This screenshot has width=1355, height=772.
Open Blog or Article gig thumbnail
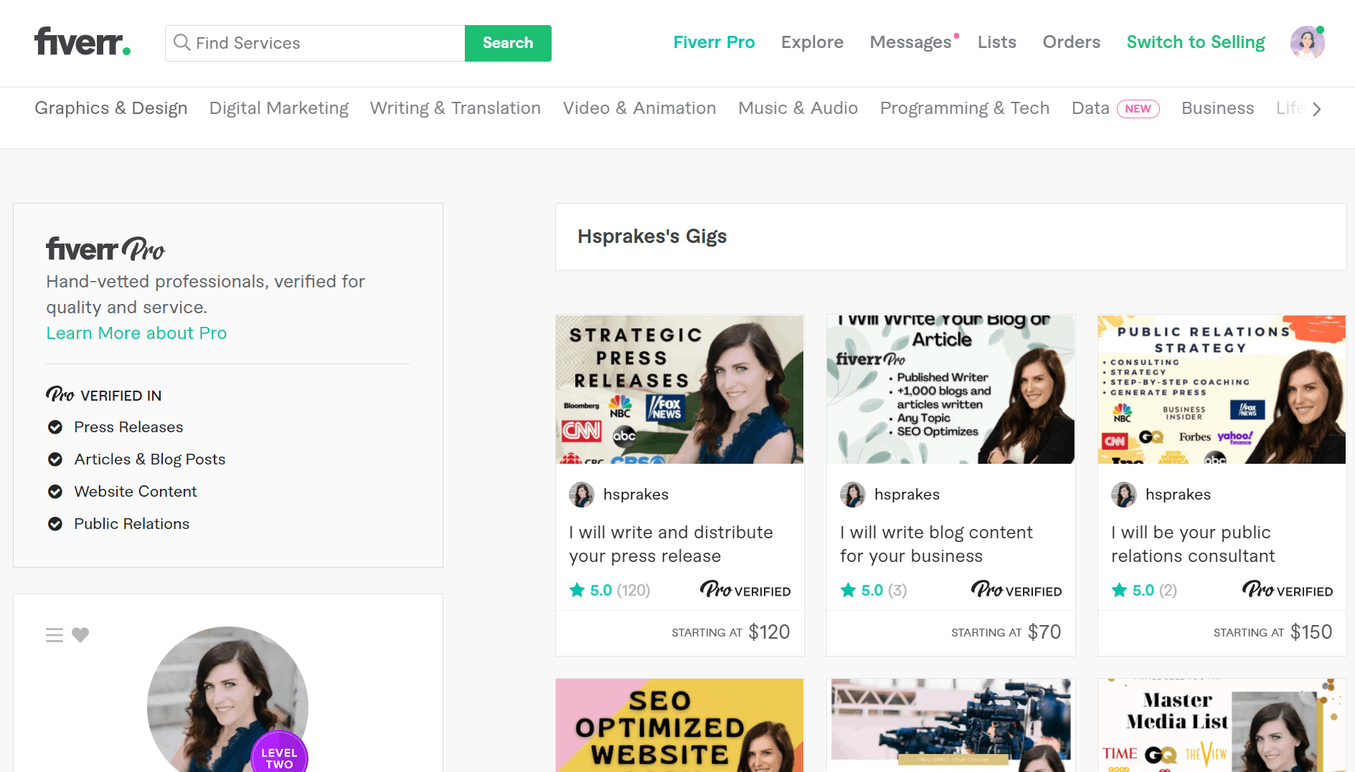[950, 389]
